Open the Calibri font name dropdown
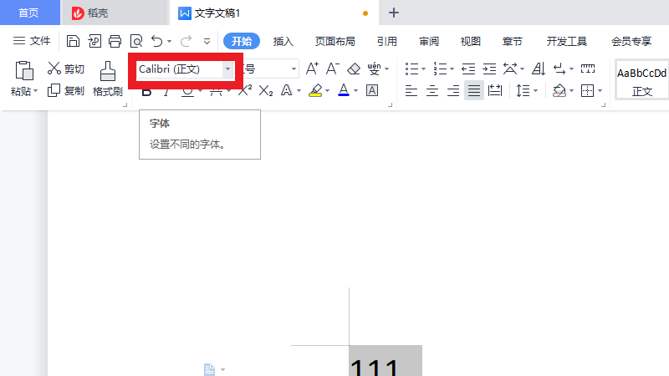669x376 pixels. click(227, 69)
